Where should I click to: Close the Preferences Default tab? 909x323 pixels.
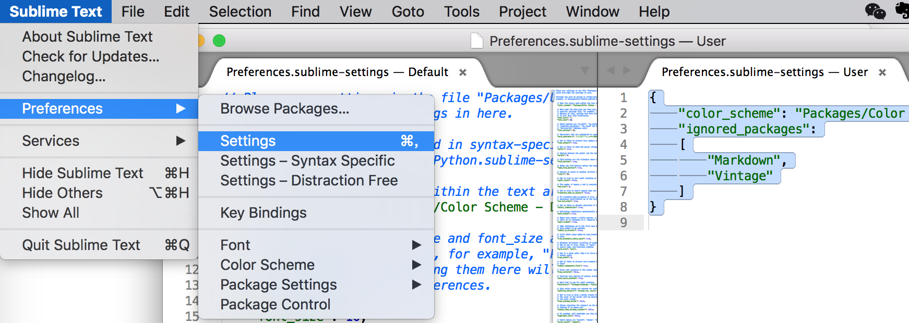click(x=462, y=72)
